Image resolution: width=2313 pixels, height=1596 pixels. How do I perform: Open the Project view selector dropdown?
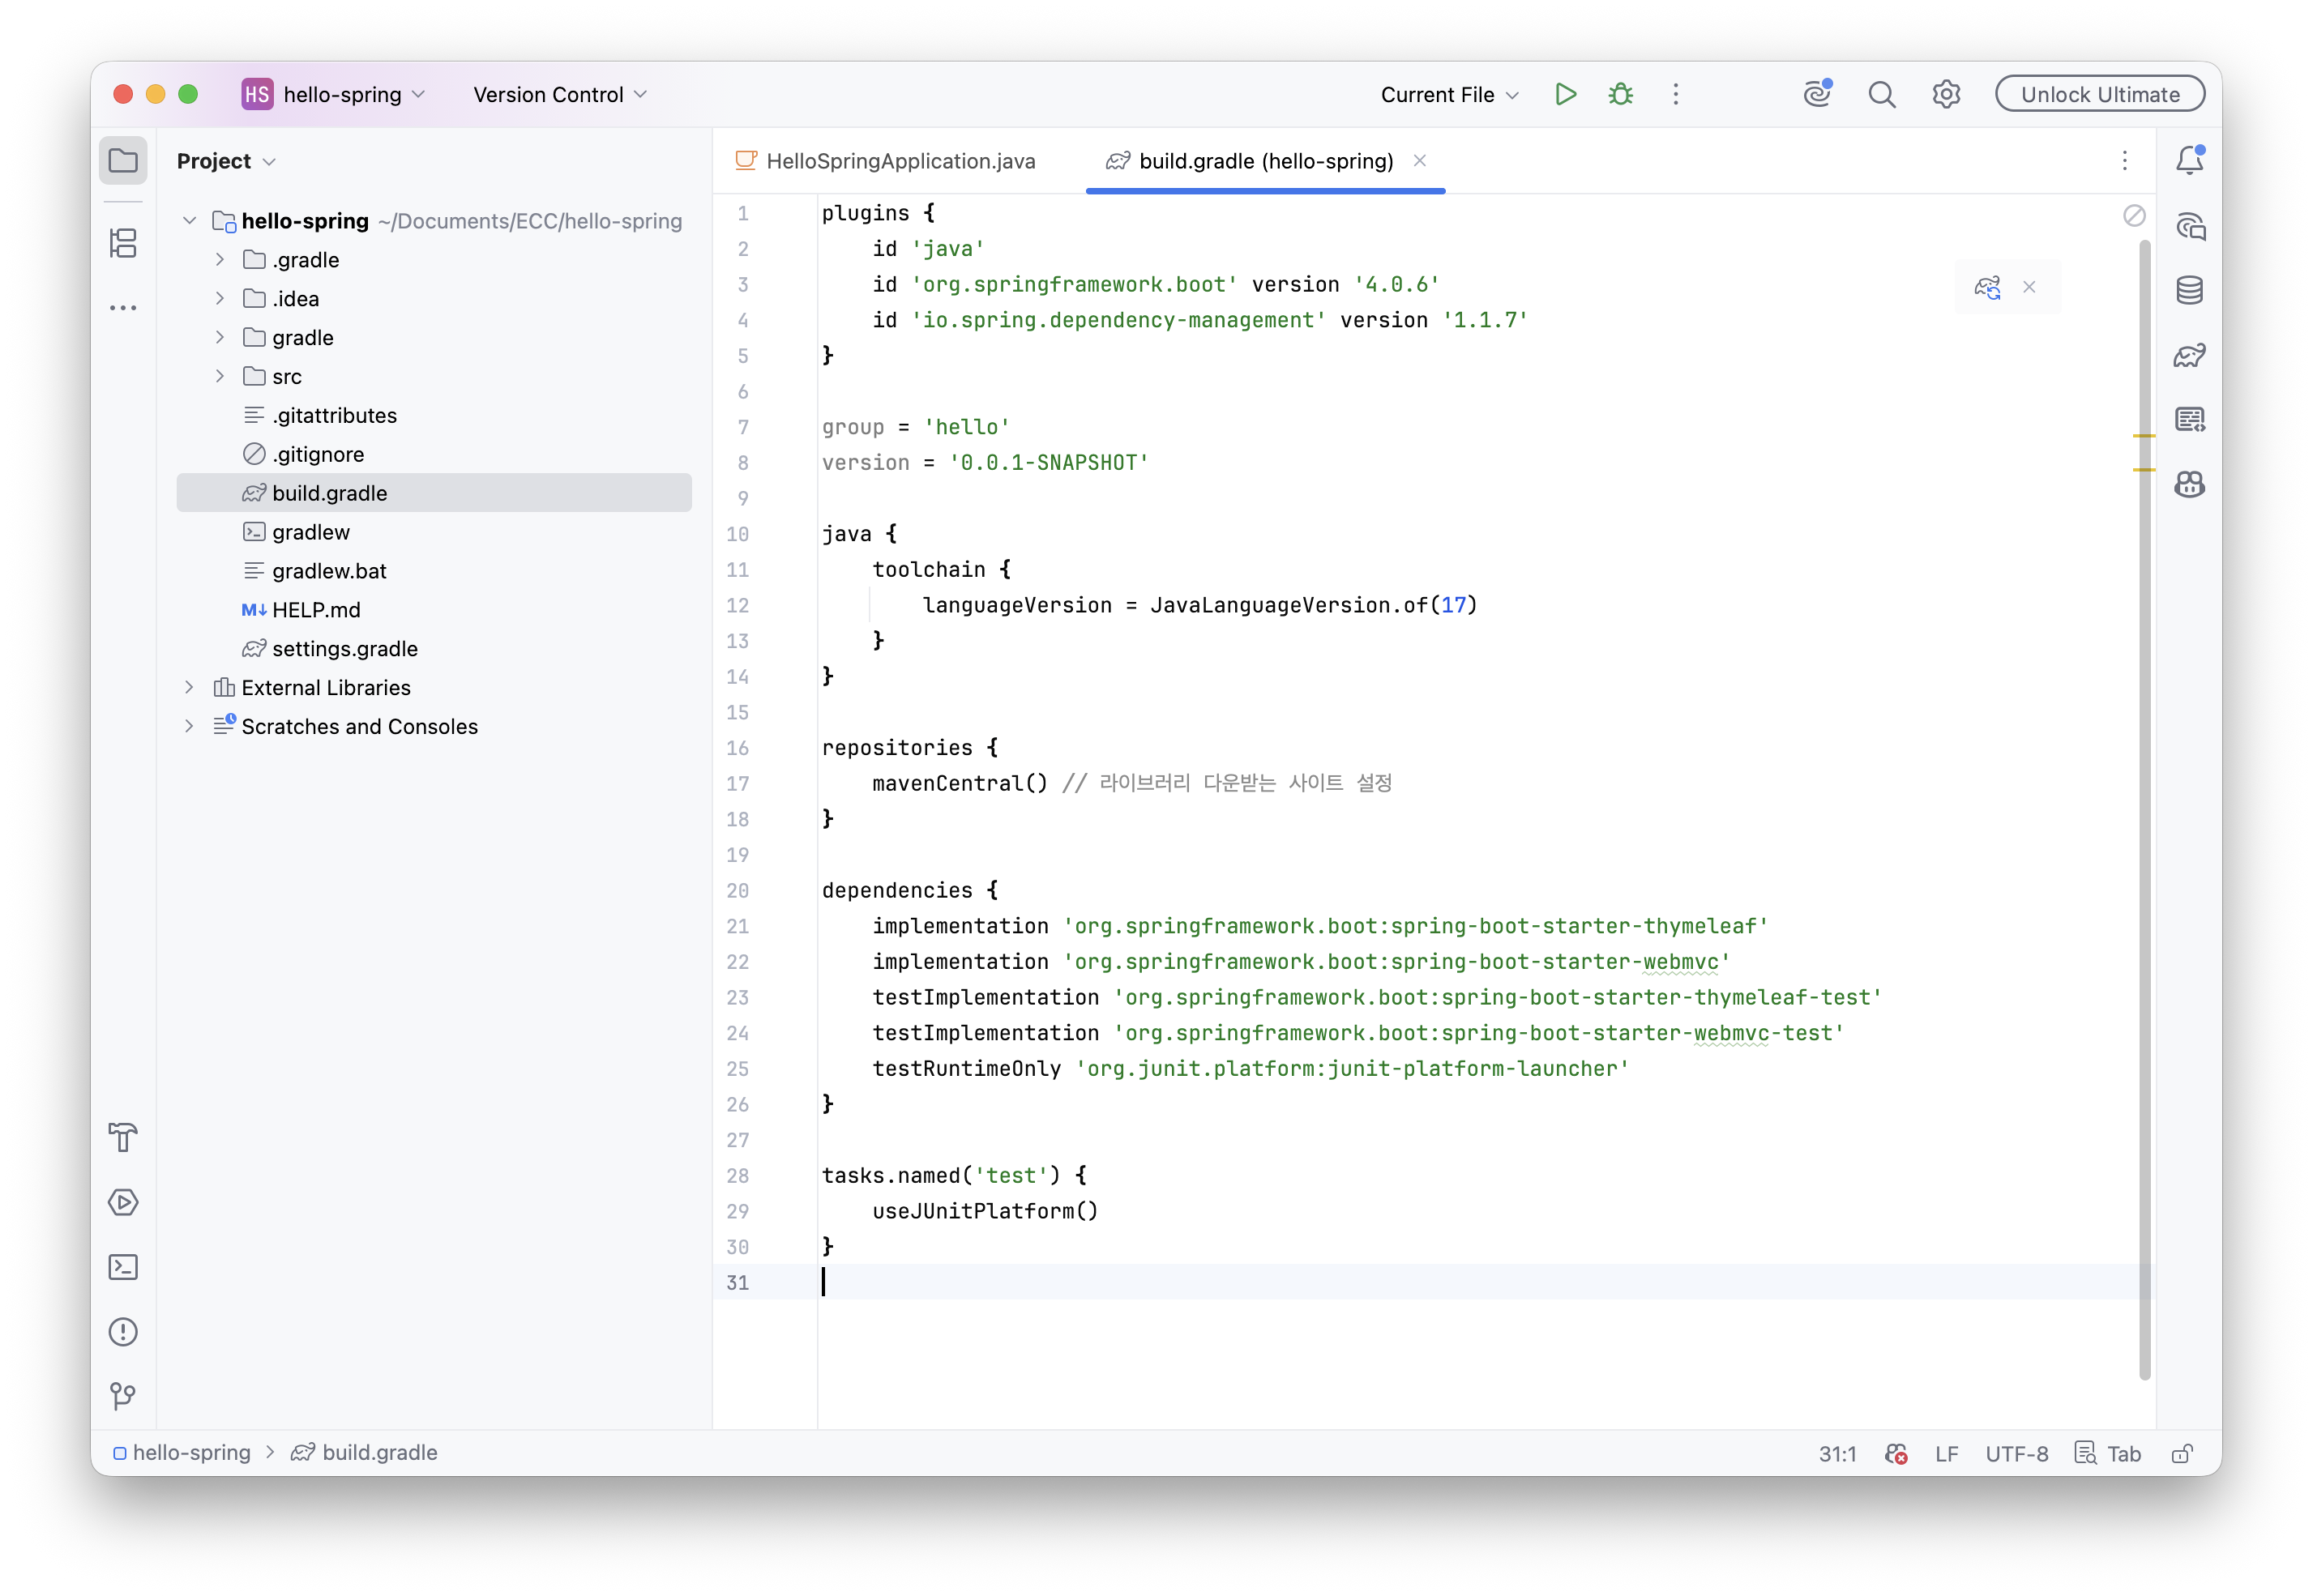(x=226, y=161)
